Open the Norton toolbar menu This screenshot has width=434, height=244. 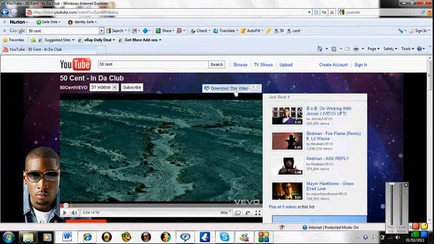tap(19, 22)
